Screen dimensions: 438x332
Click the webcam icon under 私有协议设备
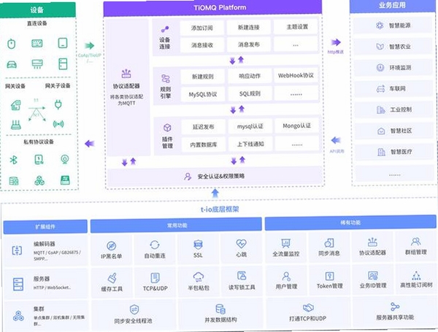[x=65, y=159]
